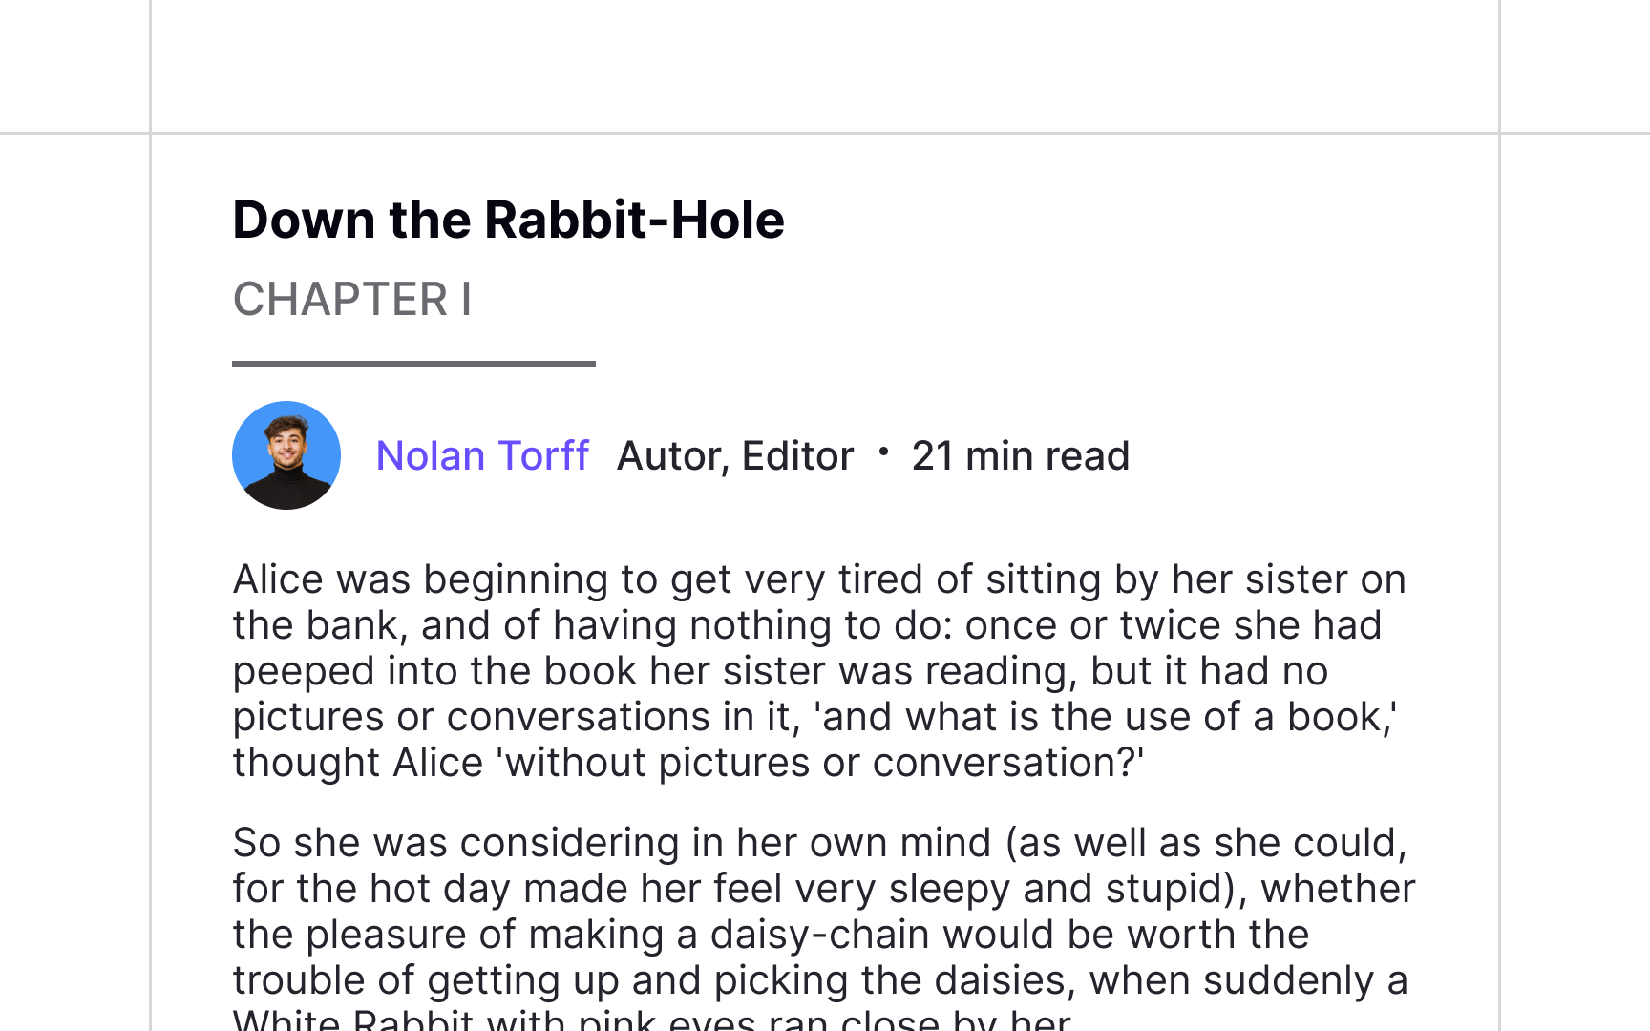The height and width of the screenshot is (1031, 1650).
Task: Select the 'Down the Rabbit-Hole' title heading
Action: (x=508, y=220)
